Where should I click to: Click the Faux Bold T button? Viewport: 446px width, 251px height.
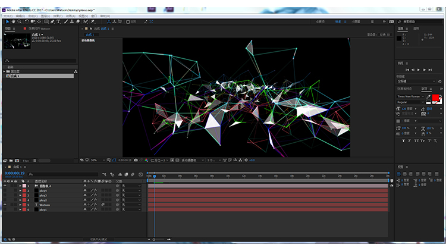403,141
